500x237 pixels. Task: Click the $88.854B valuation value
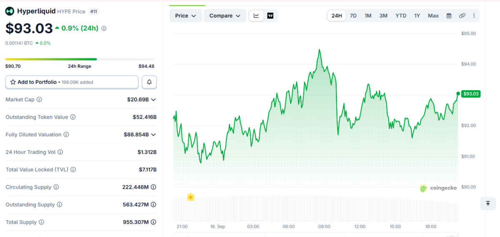[136, 135]
